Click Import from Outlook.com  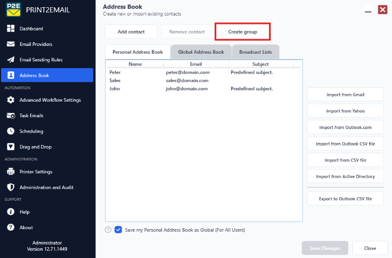(x=345, y=127)
